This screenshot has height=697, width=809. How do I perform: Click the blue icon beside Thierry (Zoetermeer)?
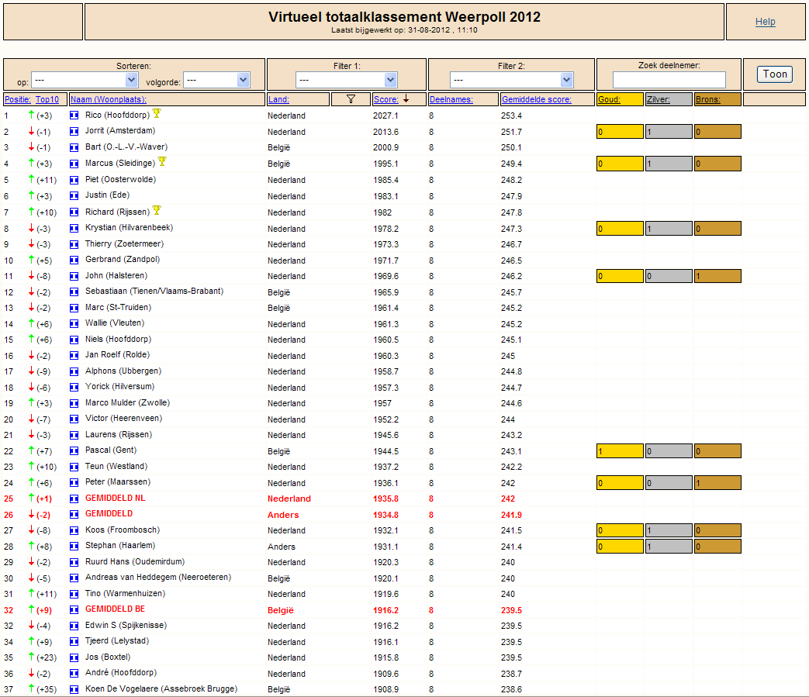click(74, 244)
